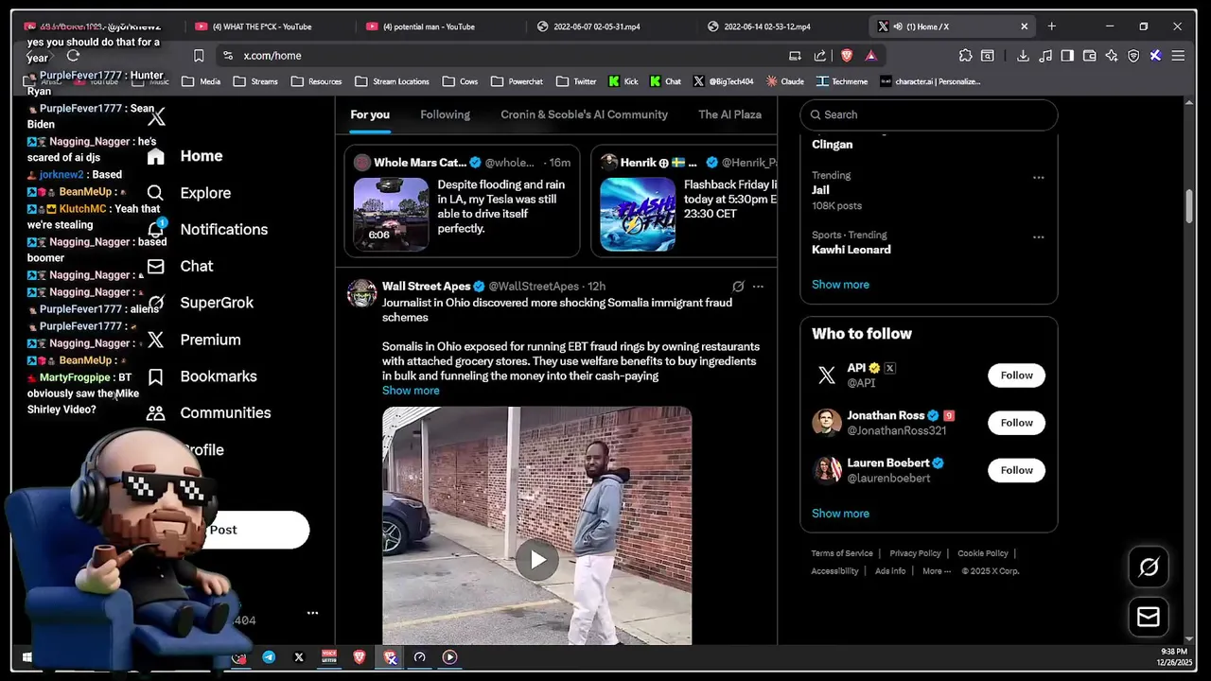Expand post text with Show more
This screenshot has width=1211, height=681.
click(x=411, y=391)
